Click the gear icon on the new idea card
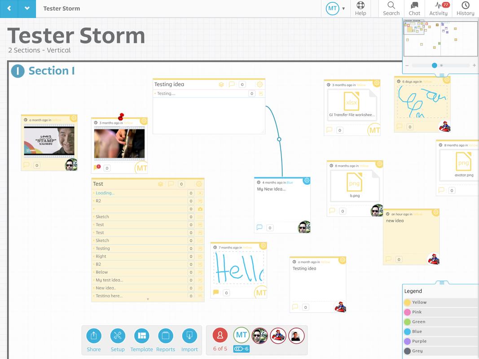 [x=435, y=212]
